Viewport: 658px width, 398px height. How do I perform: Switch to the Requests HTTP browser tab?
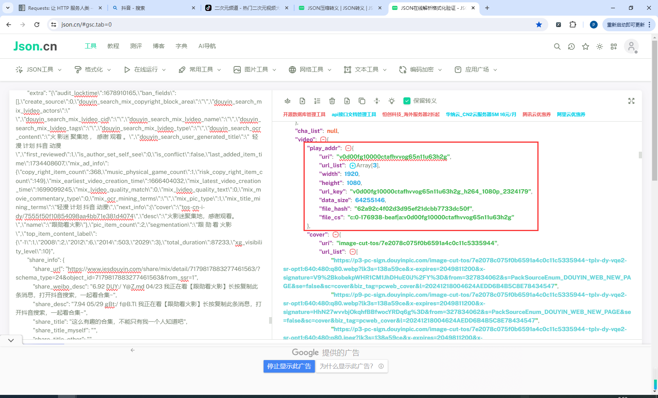[60, 8]
